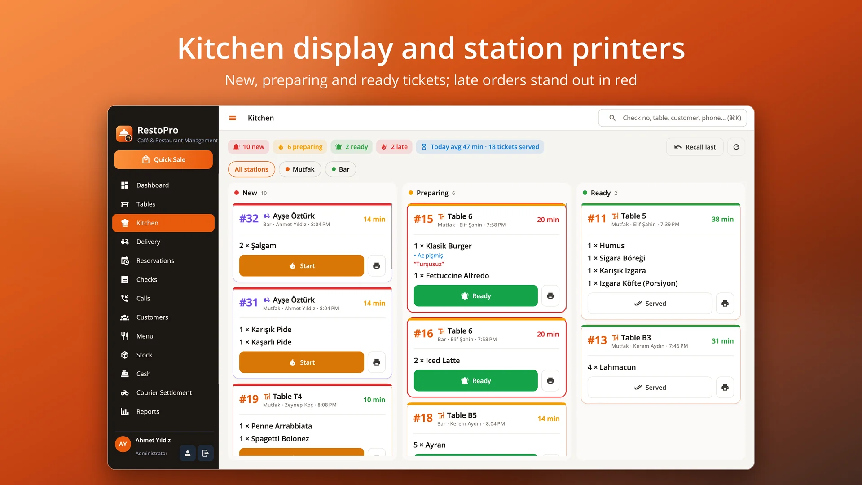Open Tables from the sidebar

(x=163, y=204)
